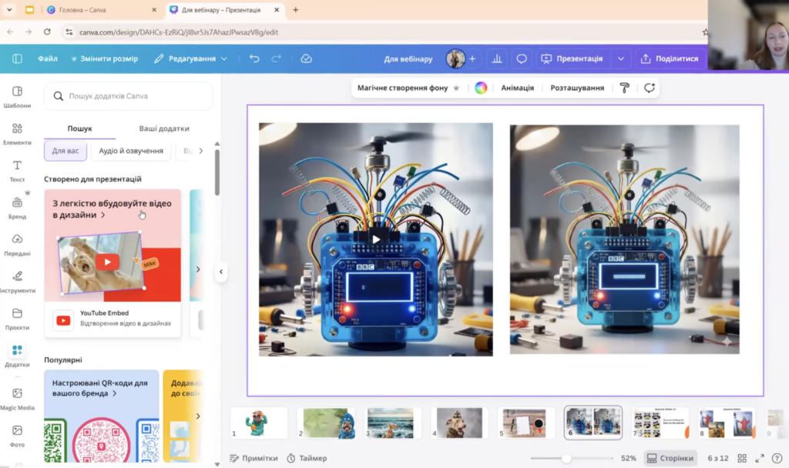This screenshot has height=468, width=789.
Task: Open the Розташування option
Action: (577, 88)
